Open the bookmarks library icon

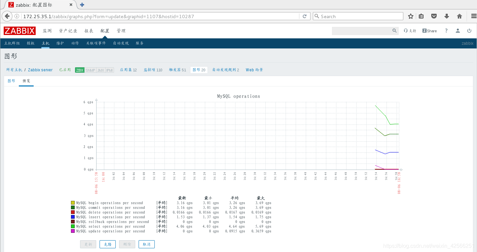421,16
